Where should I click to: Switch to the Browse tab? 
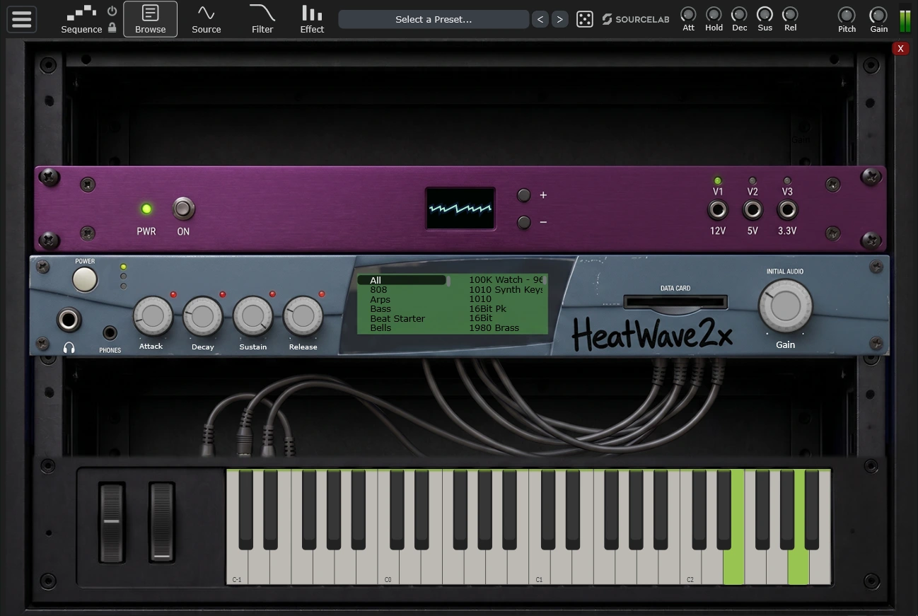[150, 19]
